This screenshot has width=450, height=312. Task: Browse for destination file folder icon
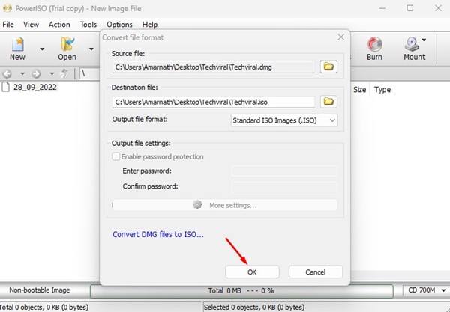pyautogui.click(x=328, y=101)
